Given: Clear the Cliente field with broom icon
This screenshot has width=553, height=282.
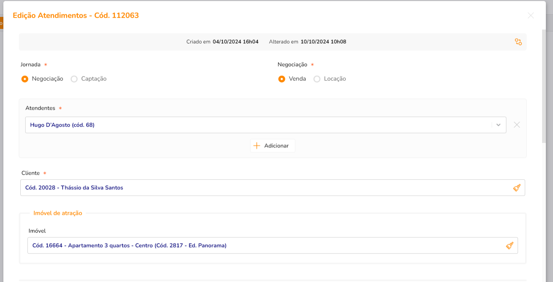Looking at the screenshot, I should coord(517,188).
